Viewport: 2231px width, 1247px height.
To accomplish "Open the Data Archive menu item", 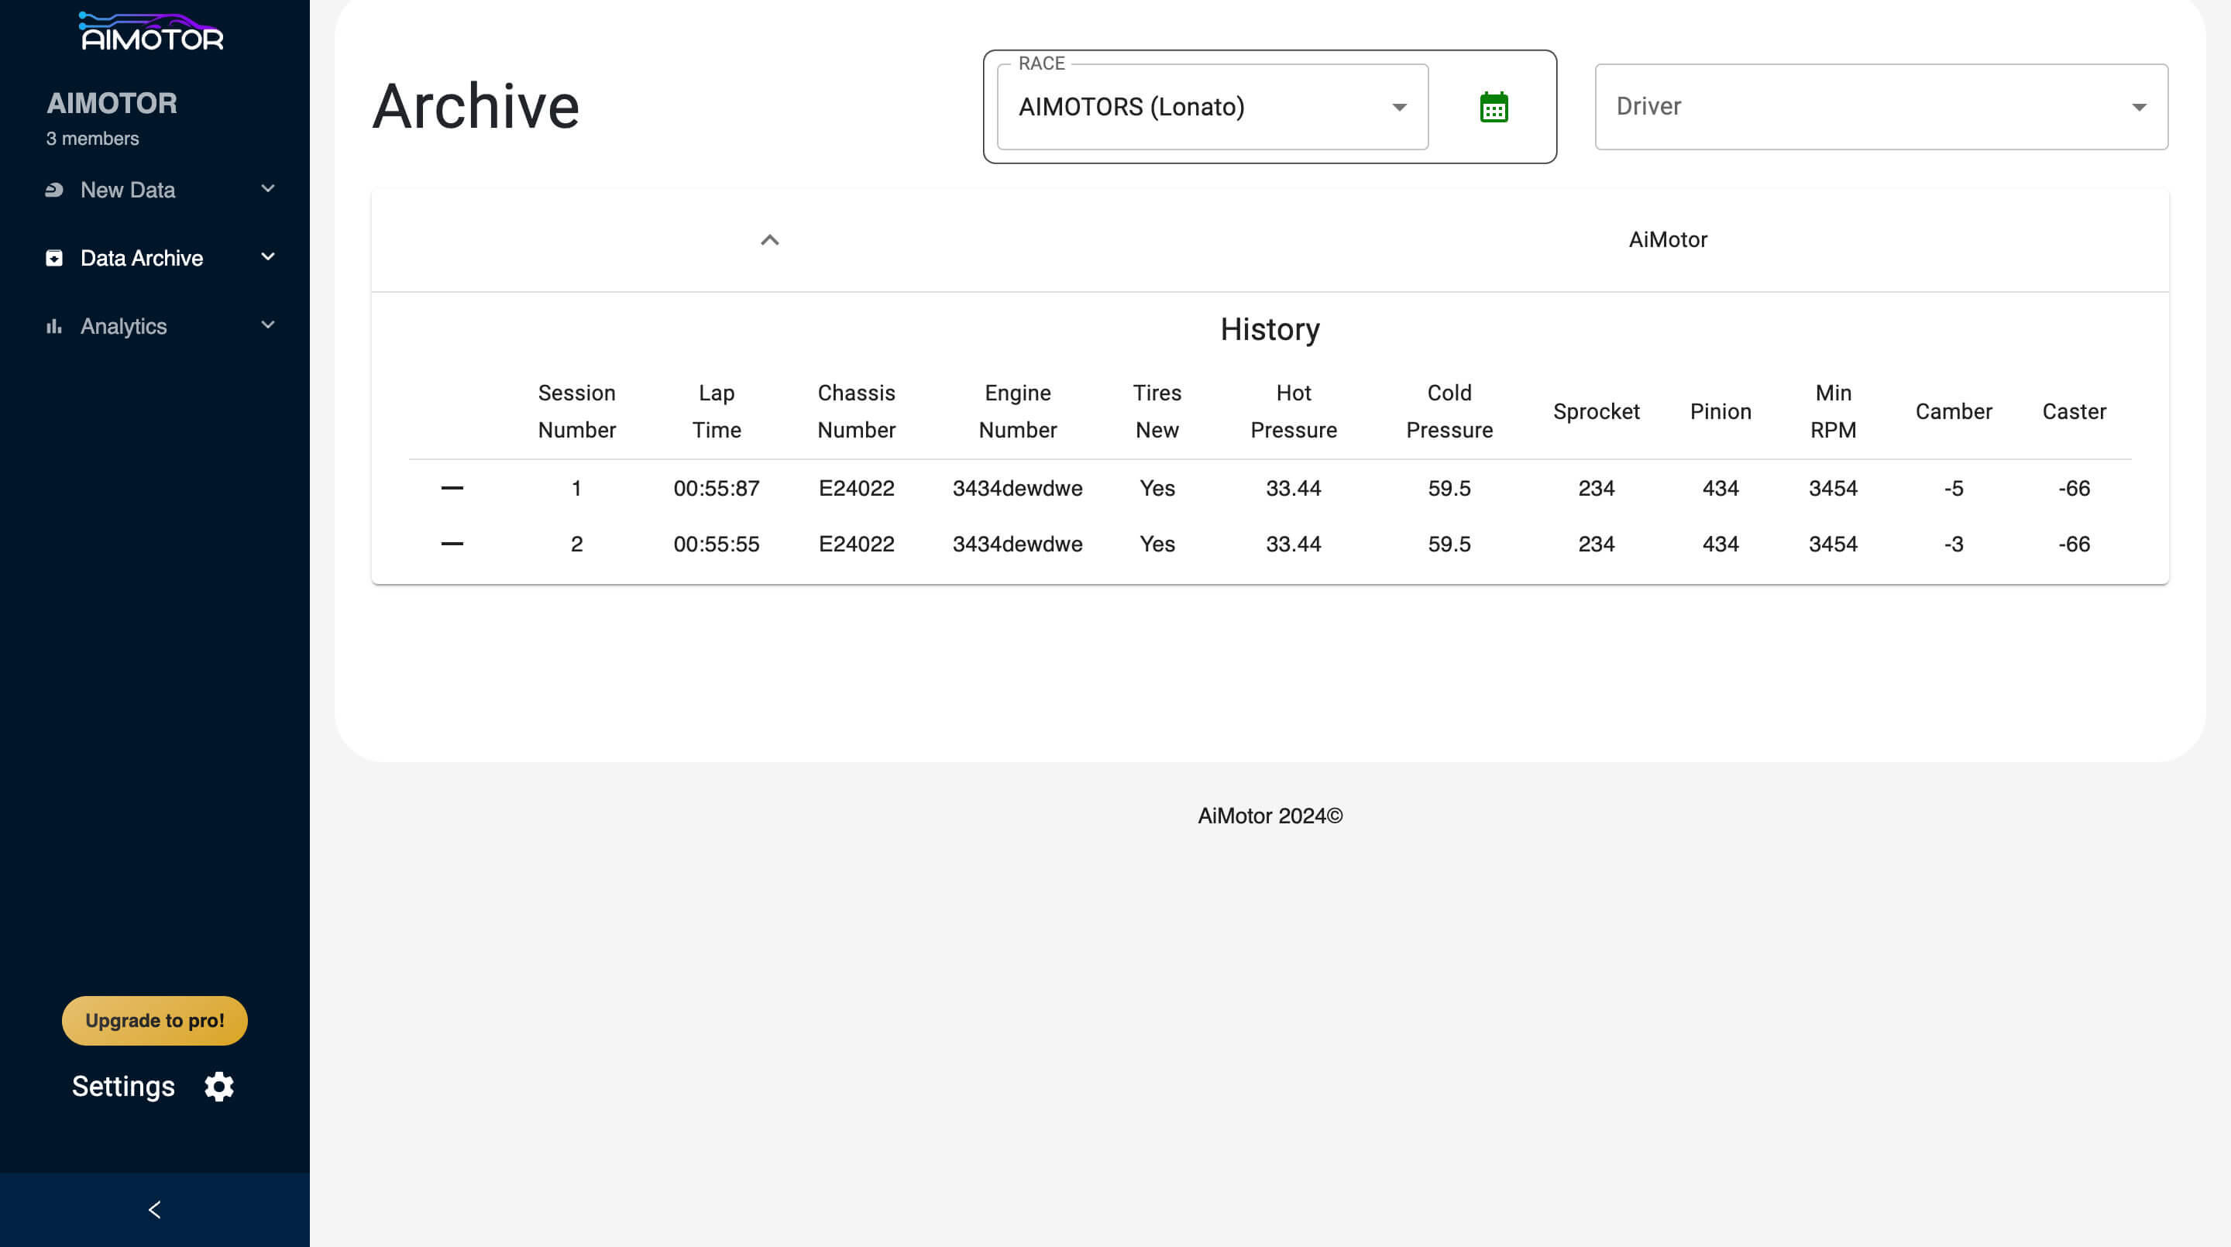I will [142, 258].
